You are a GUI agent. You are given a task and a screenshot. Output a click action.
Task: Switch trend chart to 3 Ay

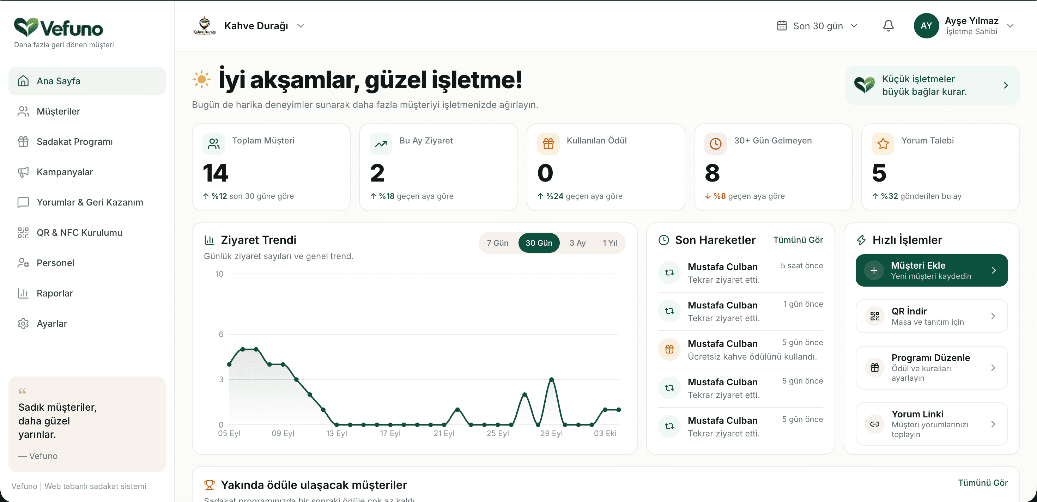577,243
